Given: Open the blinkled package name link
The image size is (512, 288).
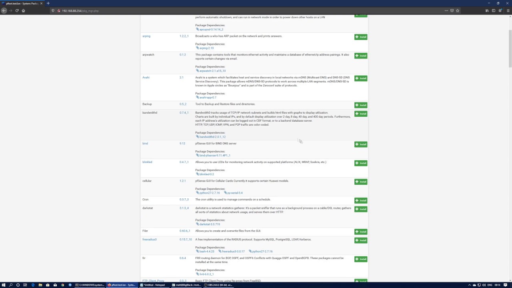Looking at the screenshot, I should pos(147,162).
